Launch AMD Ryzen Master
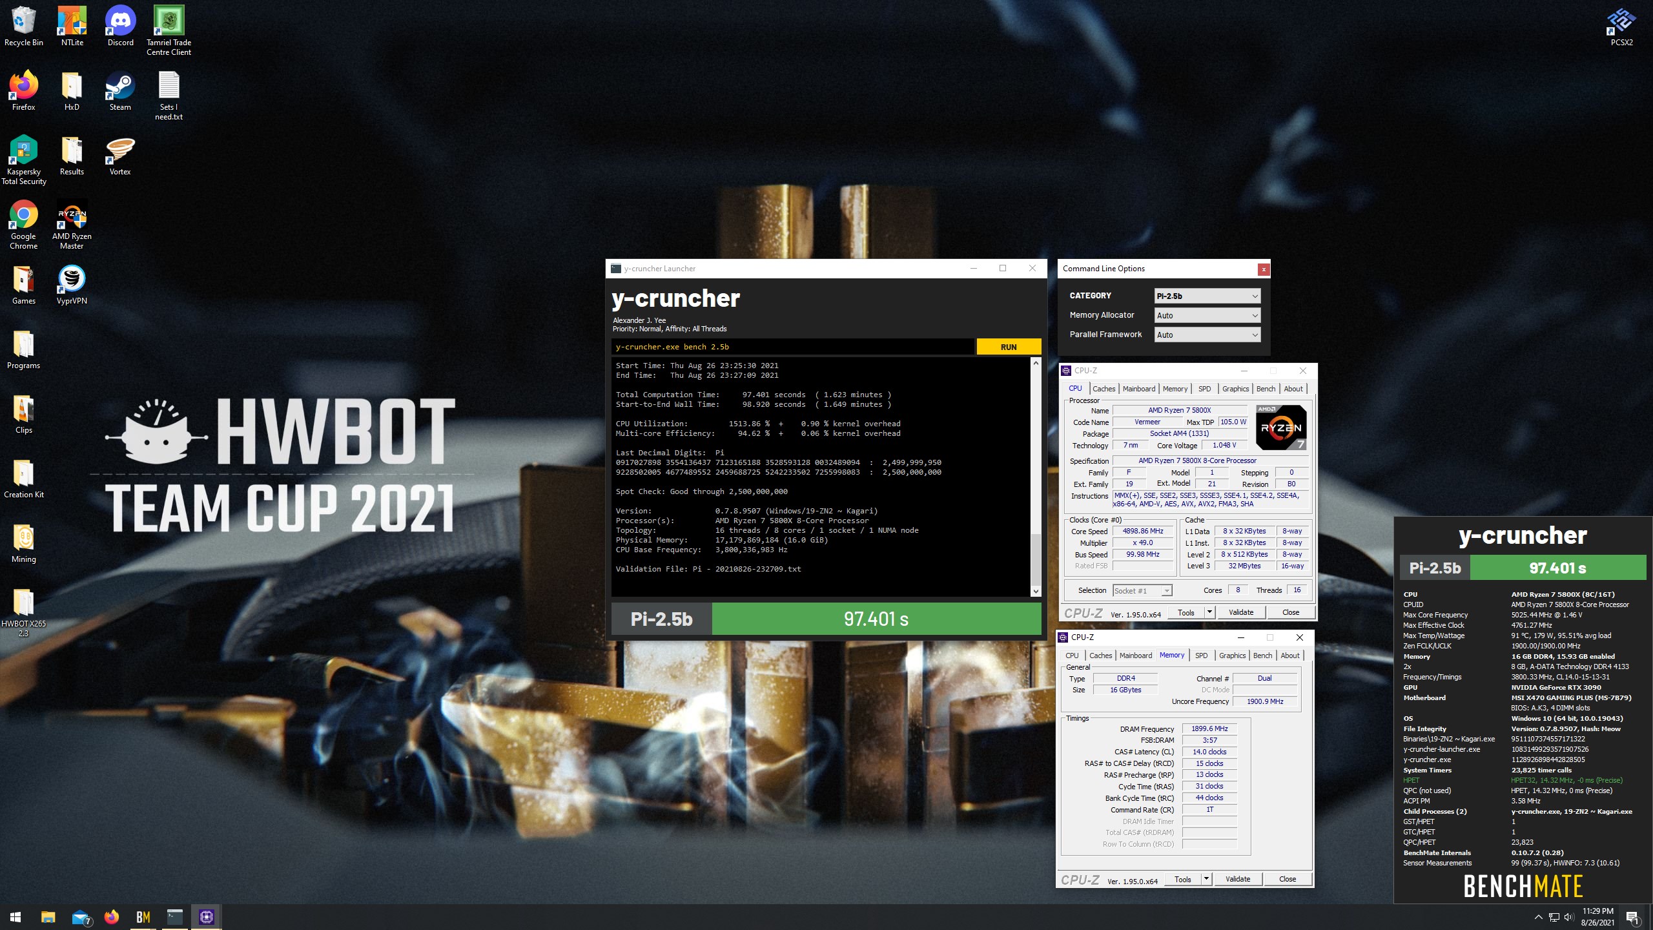The width and height of the screenshot is (1653, 930). (72, 224)
